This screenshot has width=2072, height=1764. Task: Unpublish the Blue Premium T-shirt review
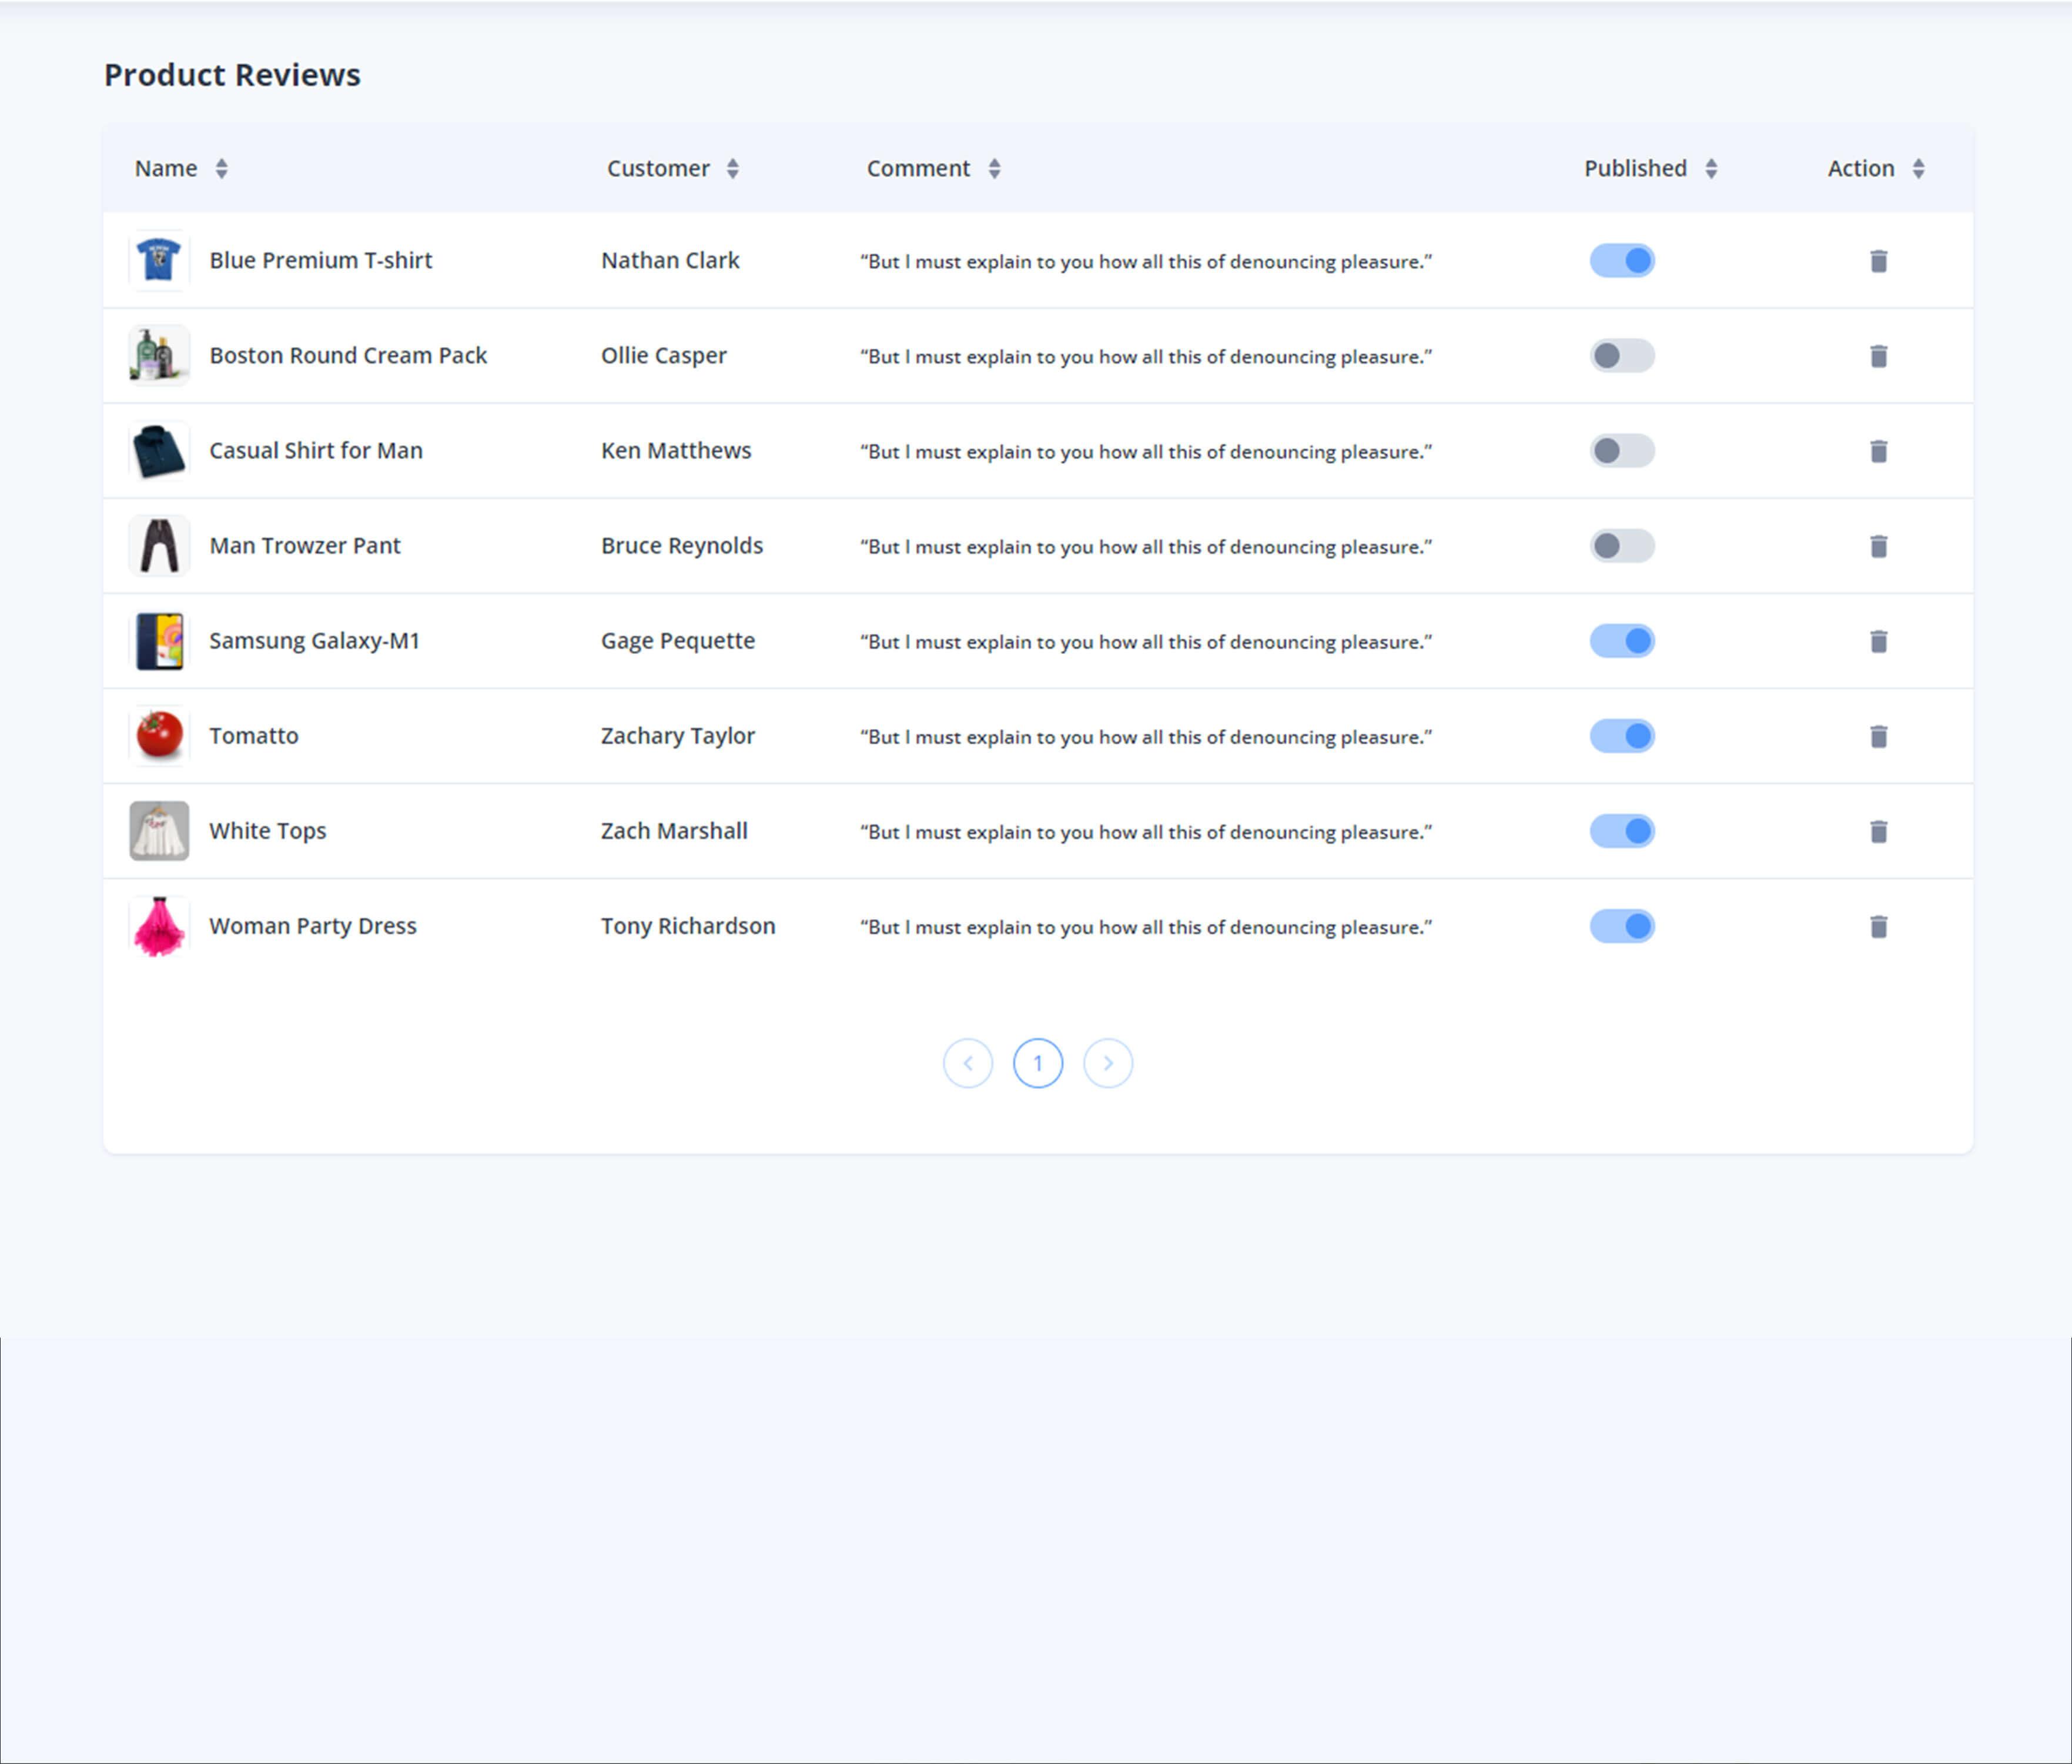tap(1621, 261)
